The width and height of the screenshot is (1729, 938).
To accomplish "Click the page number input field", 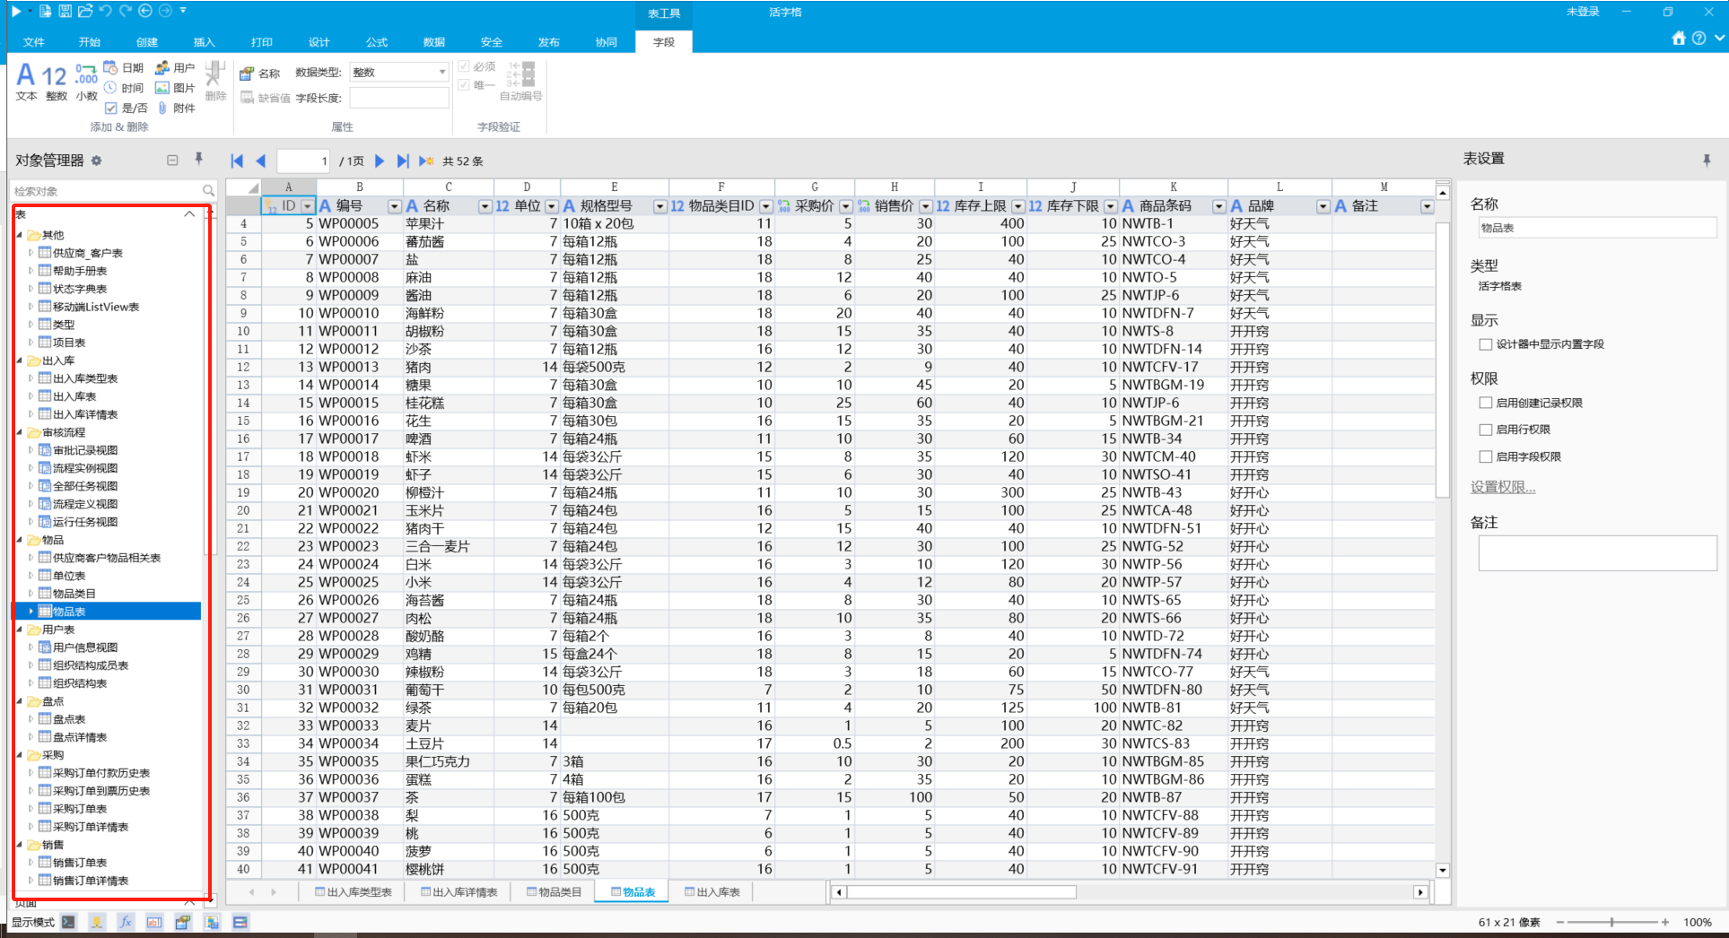I will [x=304, y=161].
